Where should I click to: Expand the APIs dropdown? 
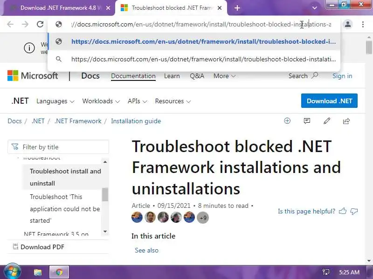click(137, 101)
